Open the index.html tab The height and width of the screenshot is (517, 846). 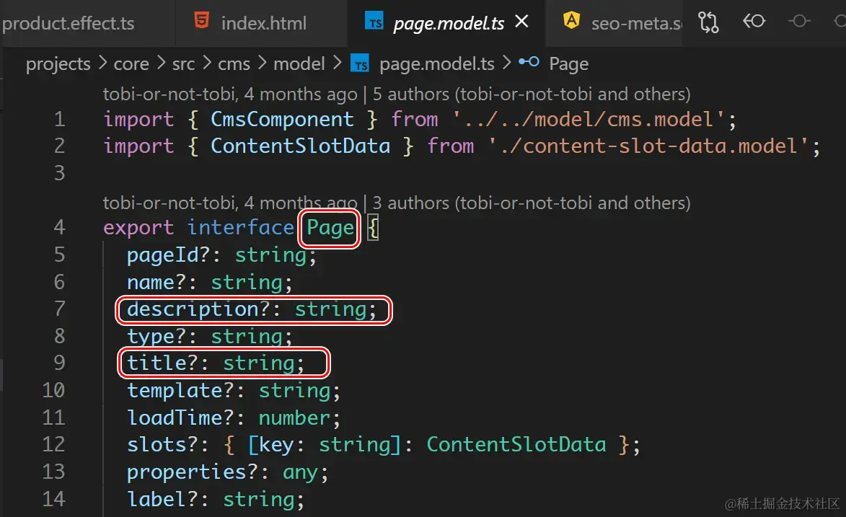263,23
